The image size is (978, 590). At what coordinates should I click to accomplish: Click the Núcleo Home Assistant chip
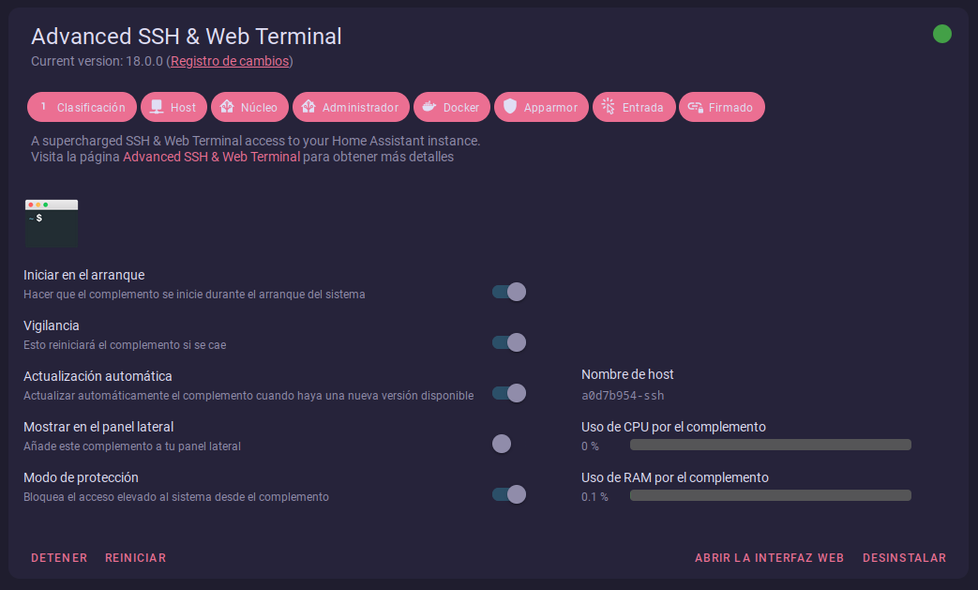249,108
